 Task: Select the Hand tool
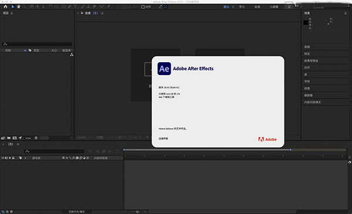coord(18,6)
